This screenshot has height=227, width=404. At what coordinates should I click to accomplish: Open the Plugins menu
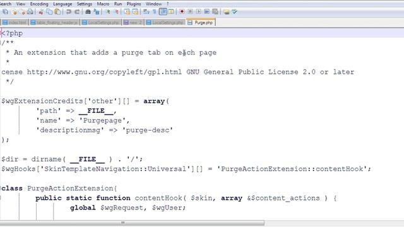click(x=134, y=4)
